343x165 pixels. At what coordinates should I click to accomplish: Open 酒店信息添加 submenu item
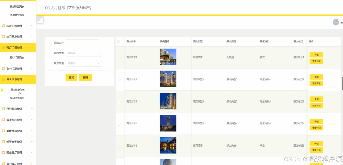17,98
